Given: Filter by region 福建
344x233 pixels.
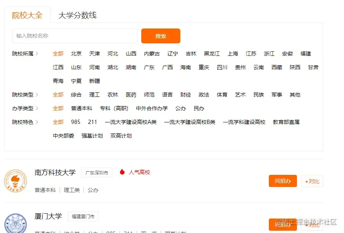Looking at the screenshot, I should pyautogui.click(x=306, y=54).
